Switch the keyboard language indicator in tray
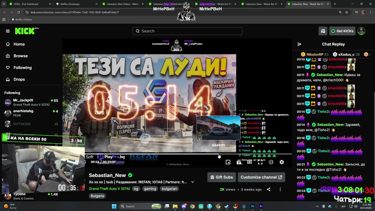 [343, 206]
